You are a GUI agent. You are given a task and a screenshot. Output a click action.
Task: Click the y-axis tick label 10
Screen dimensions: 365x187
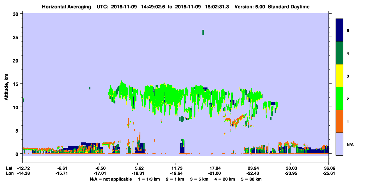[x=16, y=107]
